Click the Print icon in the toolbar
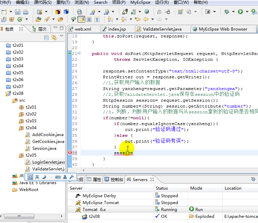 pos(25,12)
